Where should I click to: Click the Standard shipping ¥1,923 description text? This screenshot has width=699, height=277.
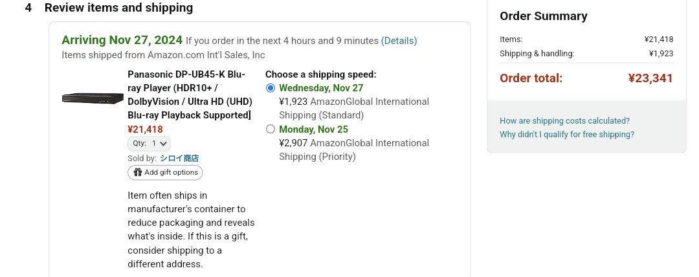coord(353,108)
